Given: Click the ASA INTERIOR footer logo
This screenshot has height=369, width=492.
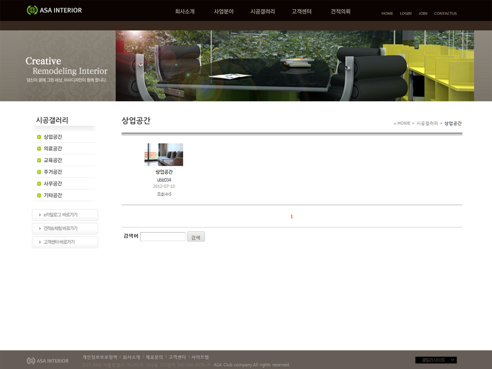Looking at the screenshot, I should (48, 361).
